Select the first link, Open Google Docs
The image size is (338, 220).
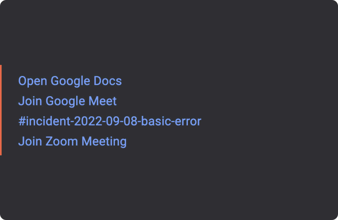click(70, 81)
